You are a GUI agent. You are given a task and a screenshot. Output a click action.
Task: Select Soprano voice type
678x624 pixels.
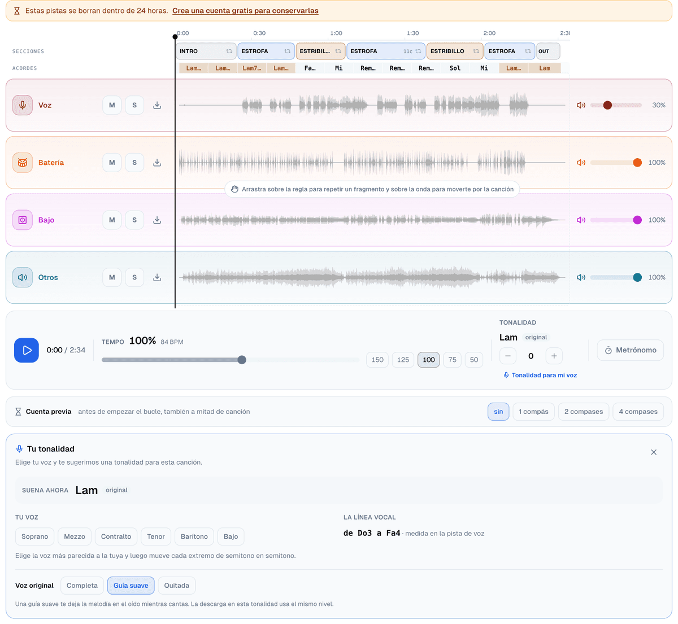35,536
